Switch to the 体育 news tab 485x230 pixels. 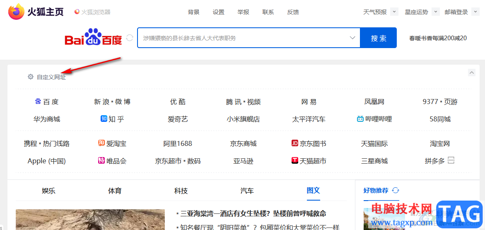pyautogui.click(x=115, y=191)
